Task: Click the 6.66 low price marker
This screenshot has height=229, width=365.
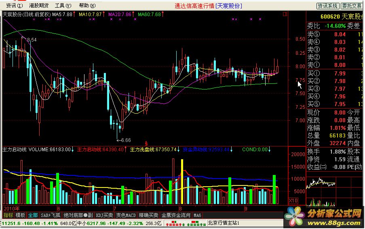Action: click(x=126, y=140)
